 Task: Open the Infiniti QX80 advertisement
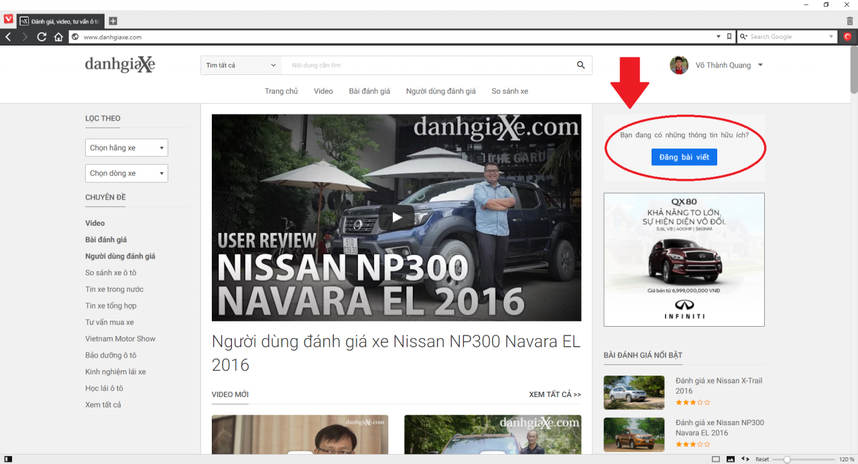pyautogui.click(x=684, y=260)
